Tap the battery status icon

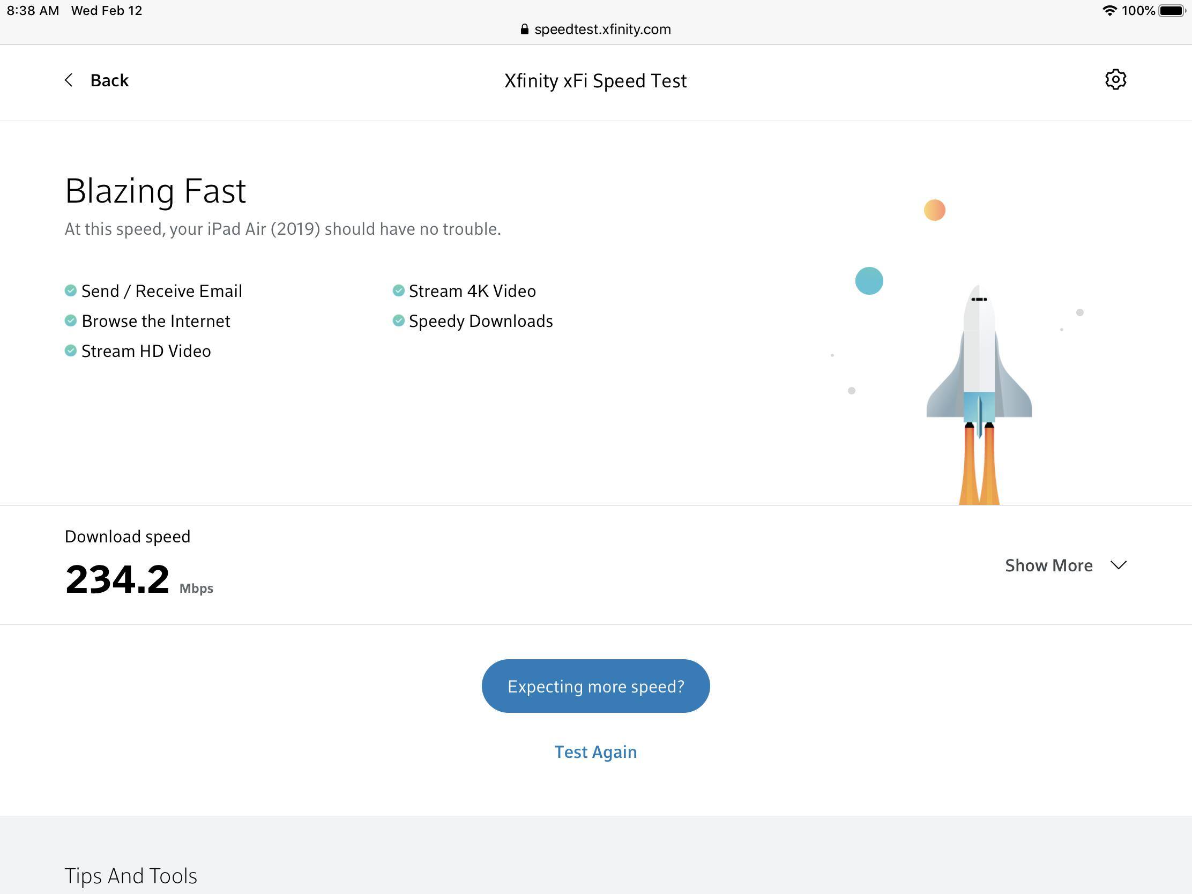(x=1172, y=11)
